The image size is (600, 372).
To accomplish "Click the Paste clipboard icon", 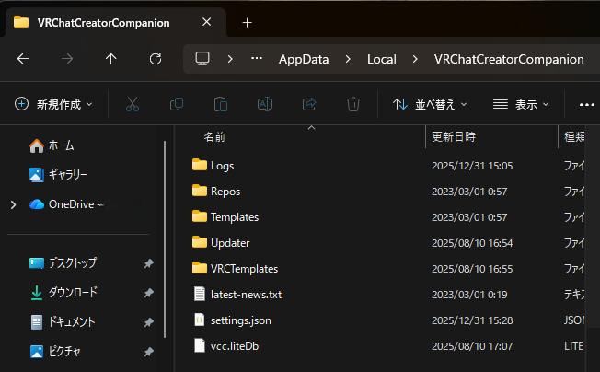I will coord(221,105).
